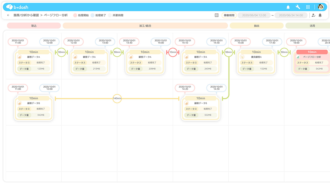Open the apps grid menu icon
The image size is (330, 185).
tap(308, 7)
